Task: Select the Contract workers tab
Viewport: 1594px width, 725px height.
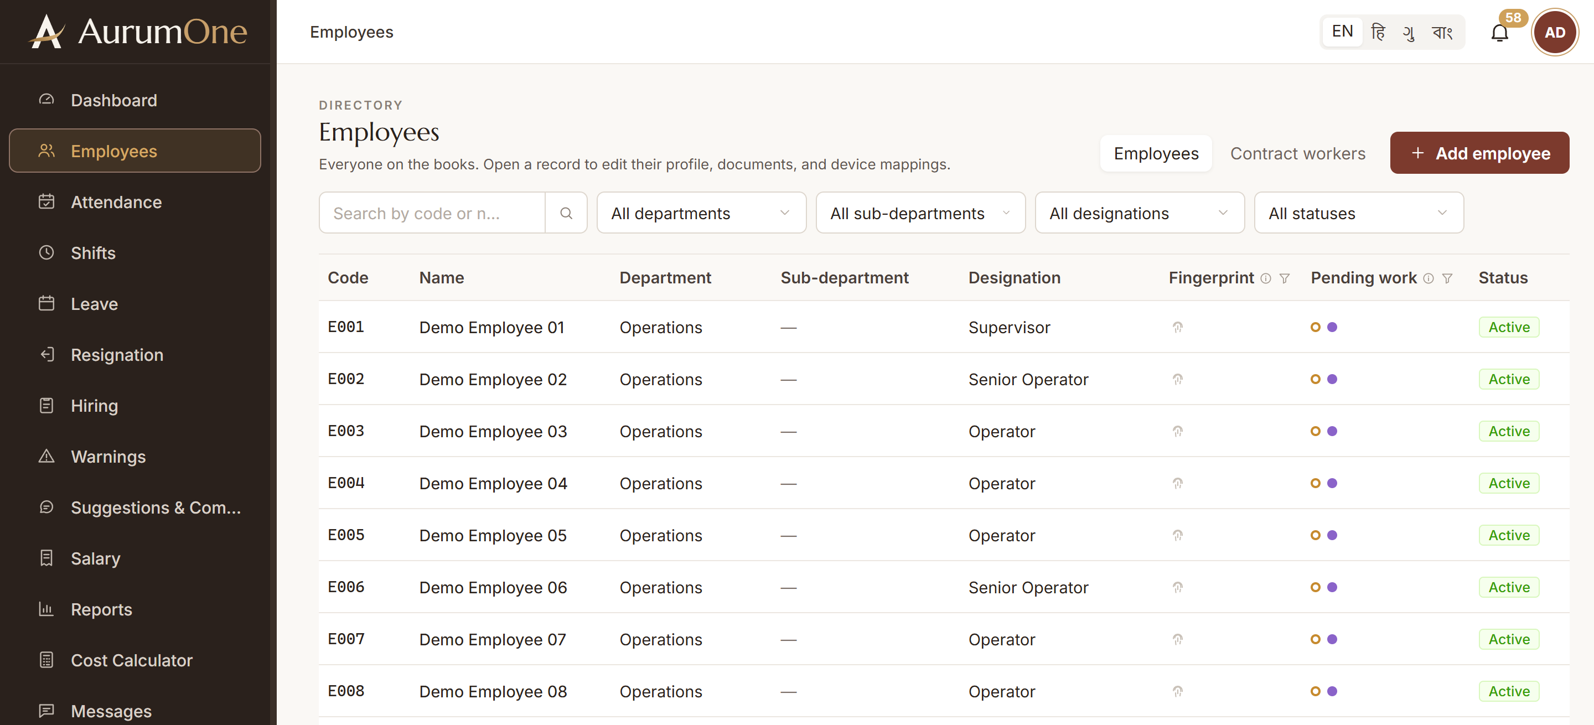Action: 1297,153
